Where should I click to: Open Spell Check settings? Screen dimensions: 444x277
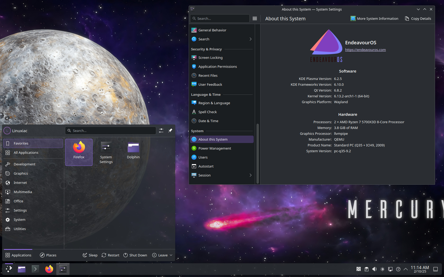pos(222,112)
